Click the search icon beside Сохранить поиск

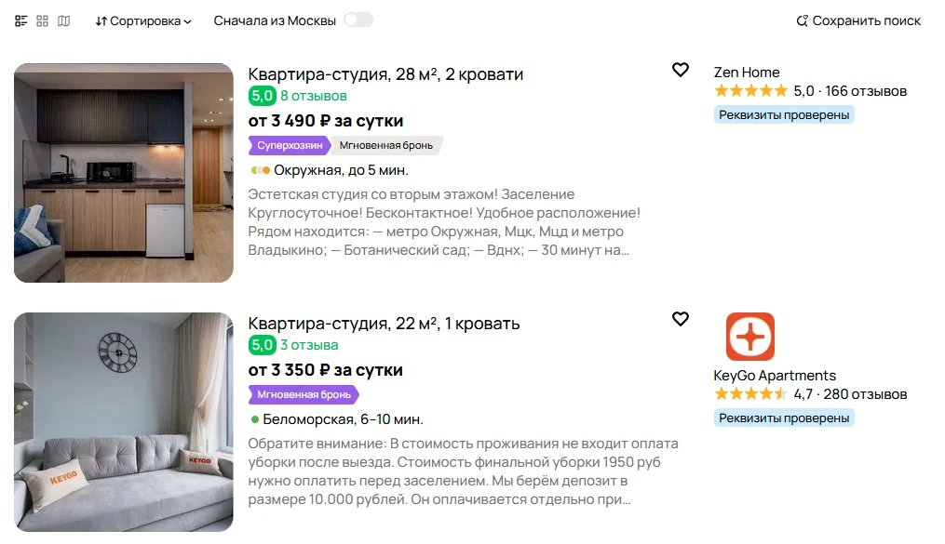point(803,19)
